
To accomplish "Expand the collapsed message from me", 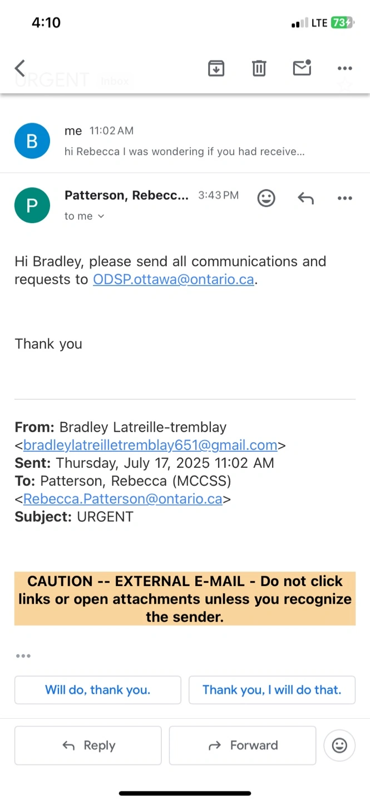I will pos(185,141).
